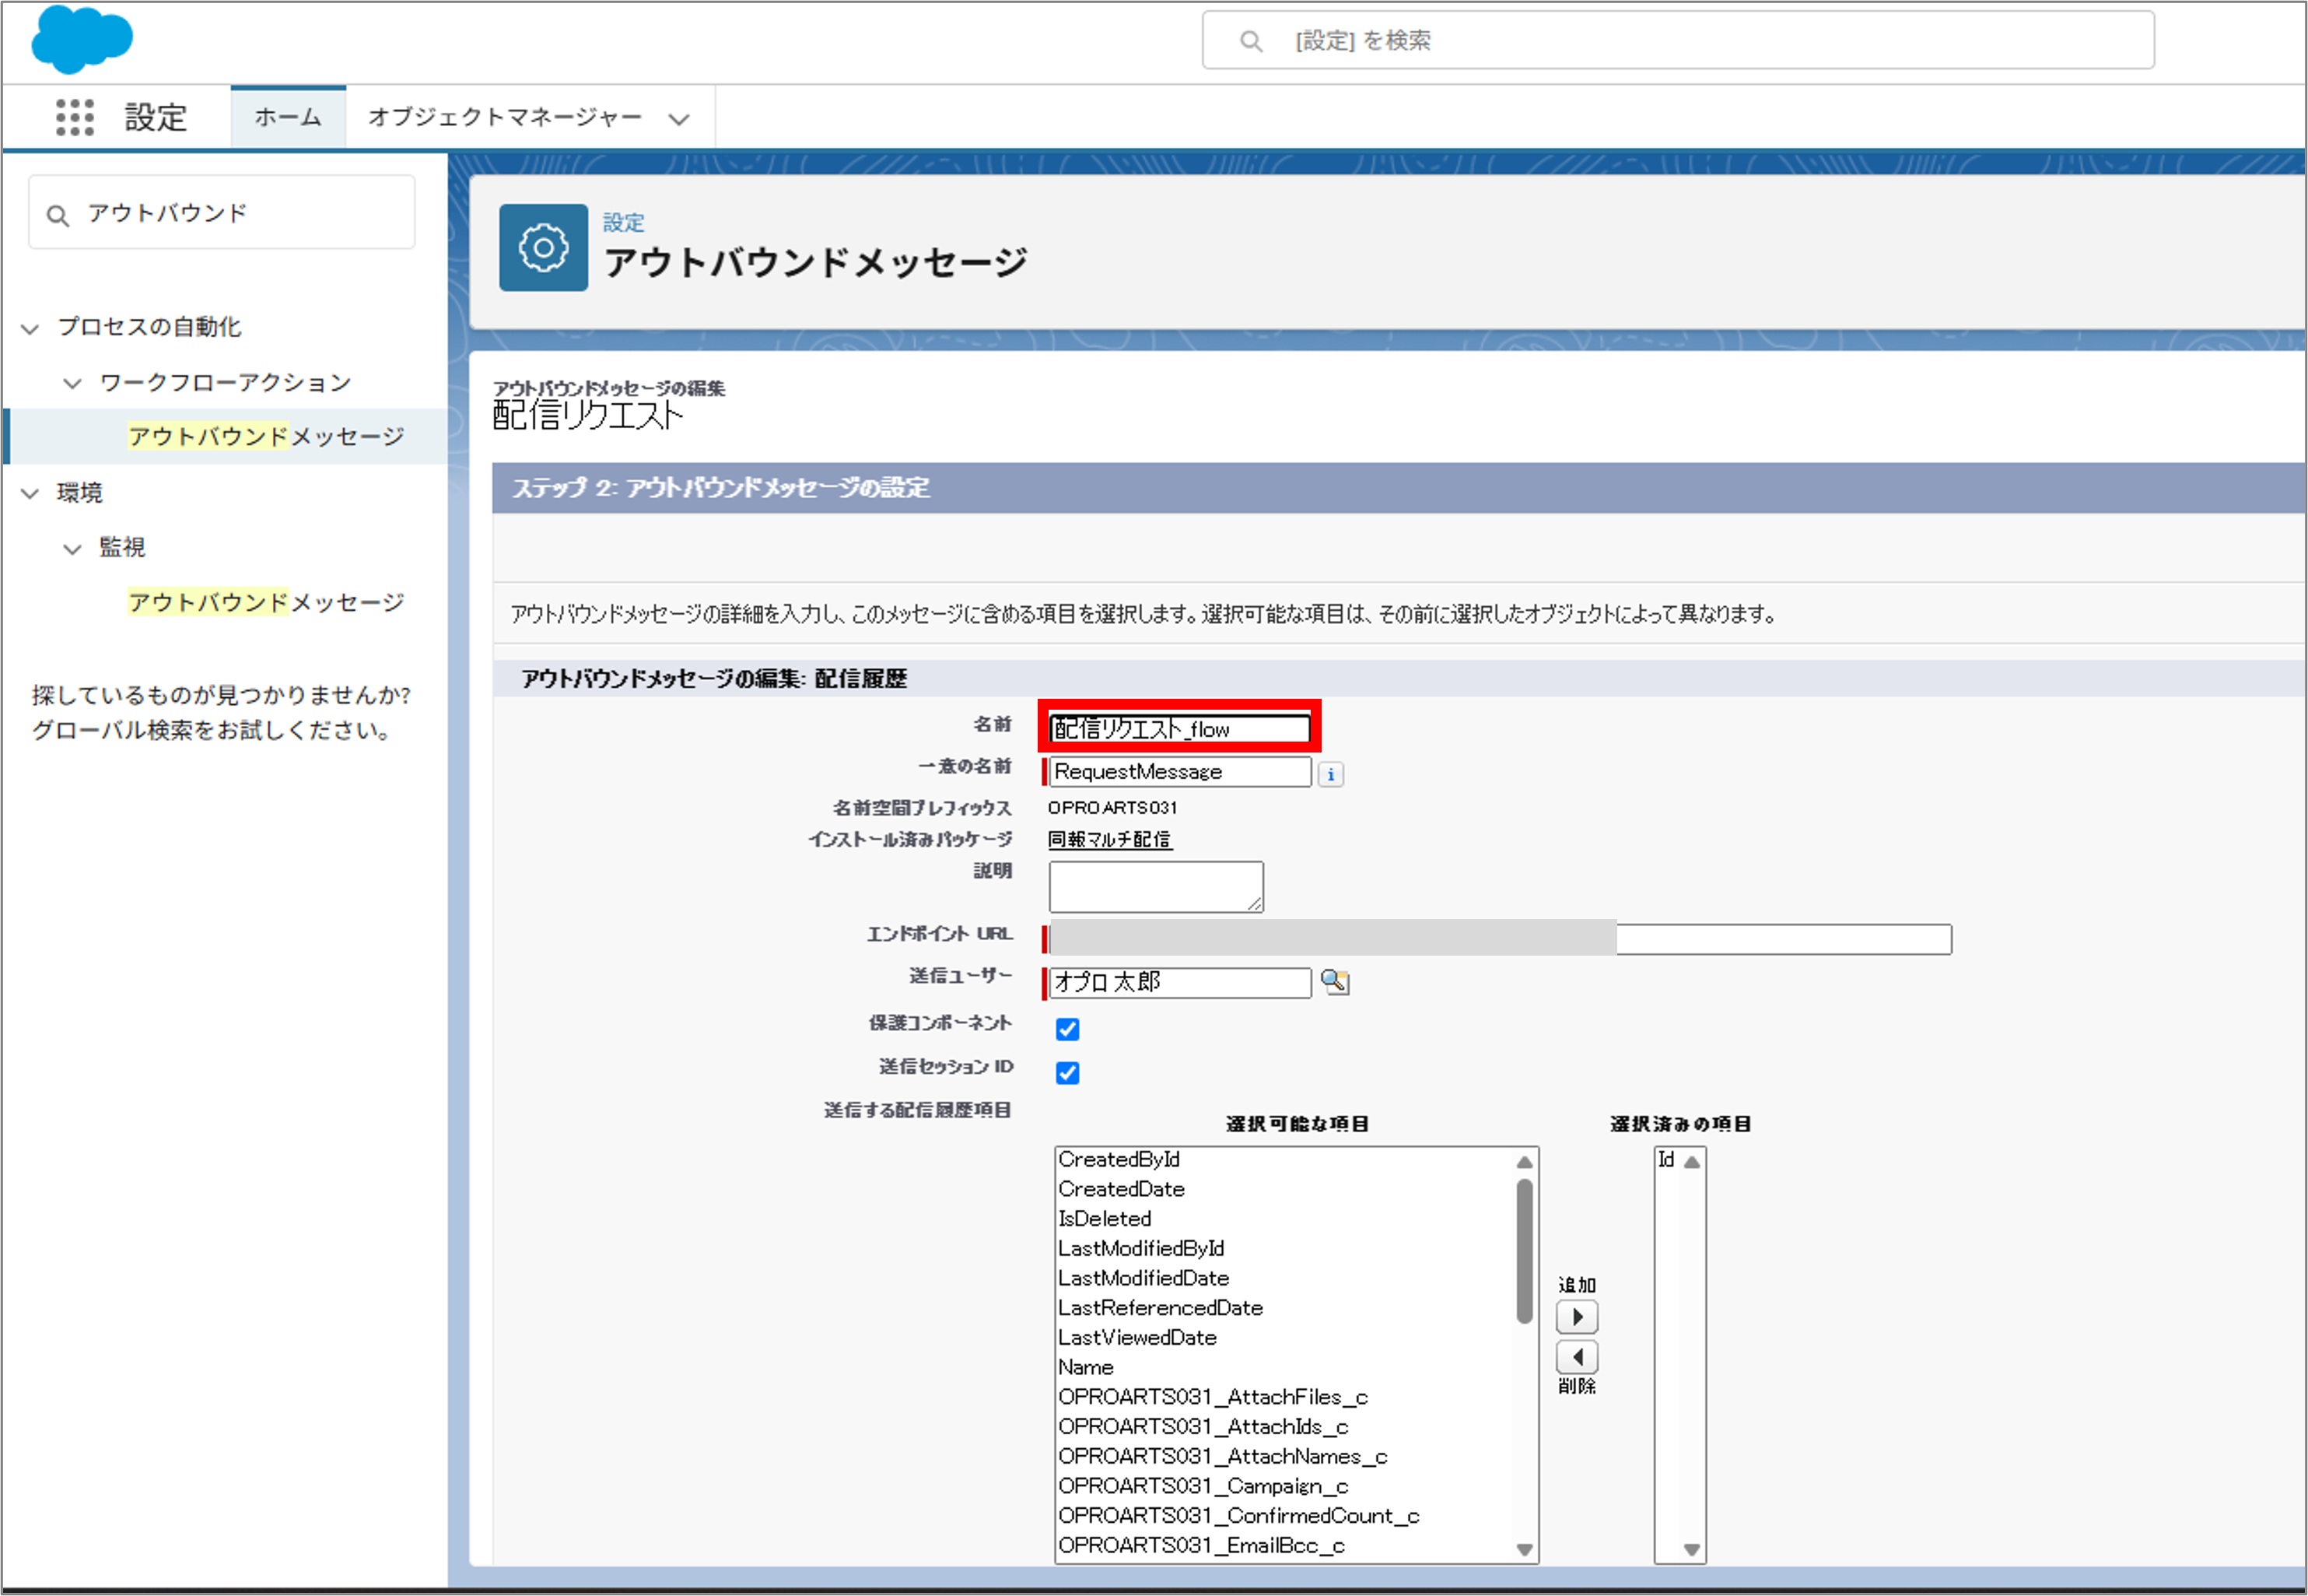Uncheck the 保護コンポーネント checkbox
This screenshot has height=1596, width=2308.
pyautogui.click(x=1067, y=1029)
